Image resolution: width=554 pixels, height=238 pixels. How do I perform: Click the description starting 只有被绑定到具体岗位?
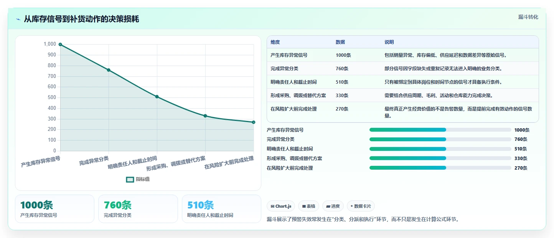(443, 82)
